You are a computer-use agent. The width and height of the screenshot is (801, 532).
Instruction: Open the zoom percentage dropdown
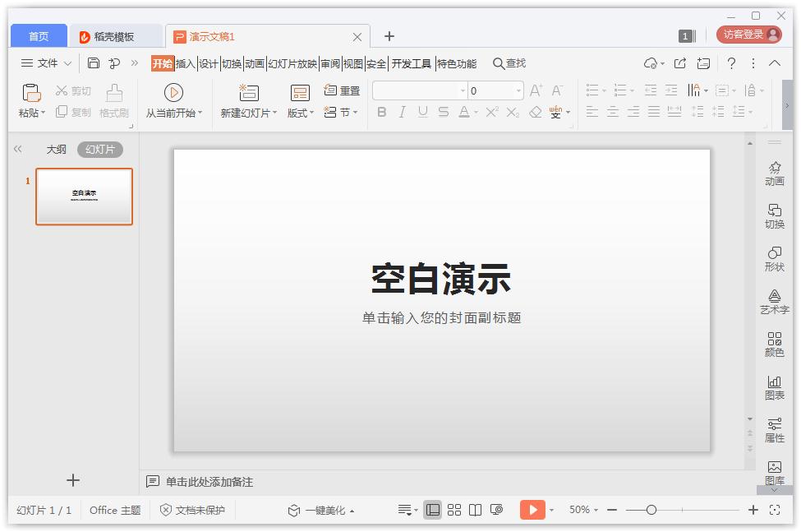coord(583,510)
